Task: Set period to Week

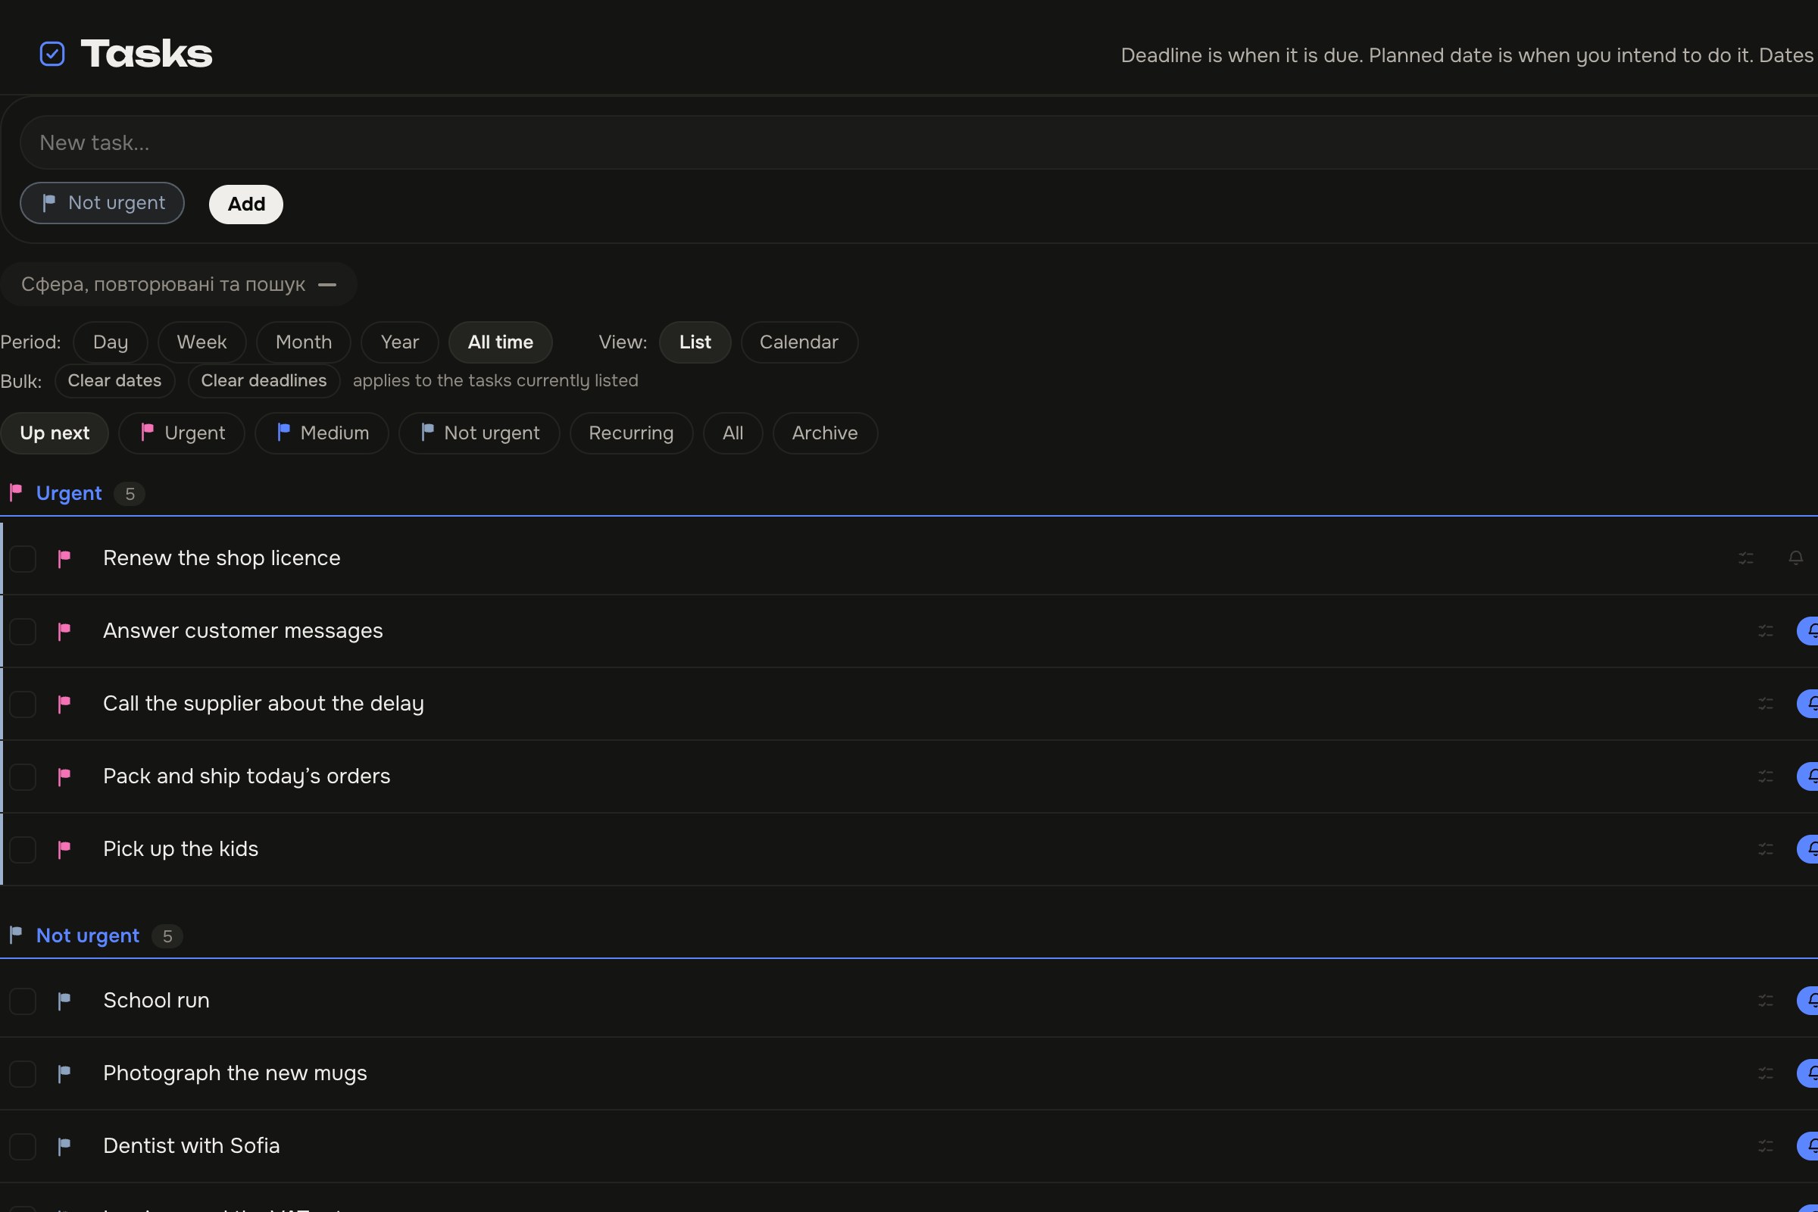Action: point(201,342)
